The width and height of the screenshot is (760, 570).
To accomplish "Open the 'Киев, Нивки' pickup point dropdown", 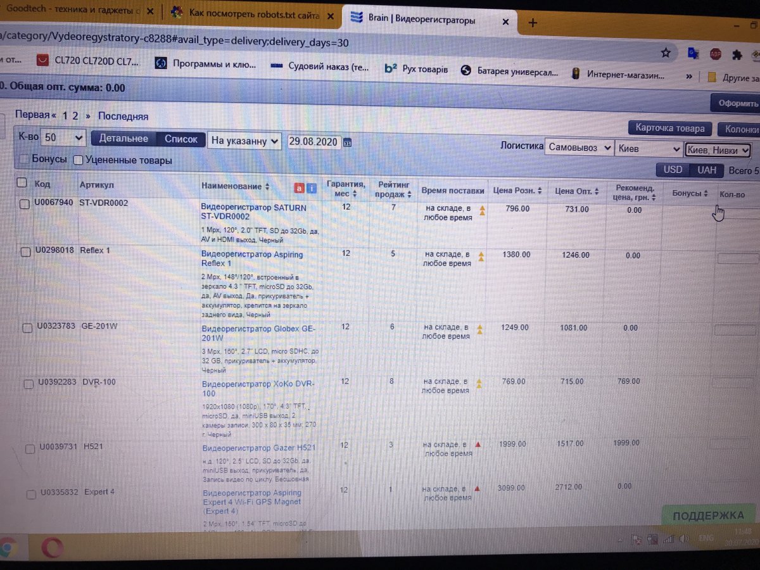I will pyautogui.click(x=718, y=150).
